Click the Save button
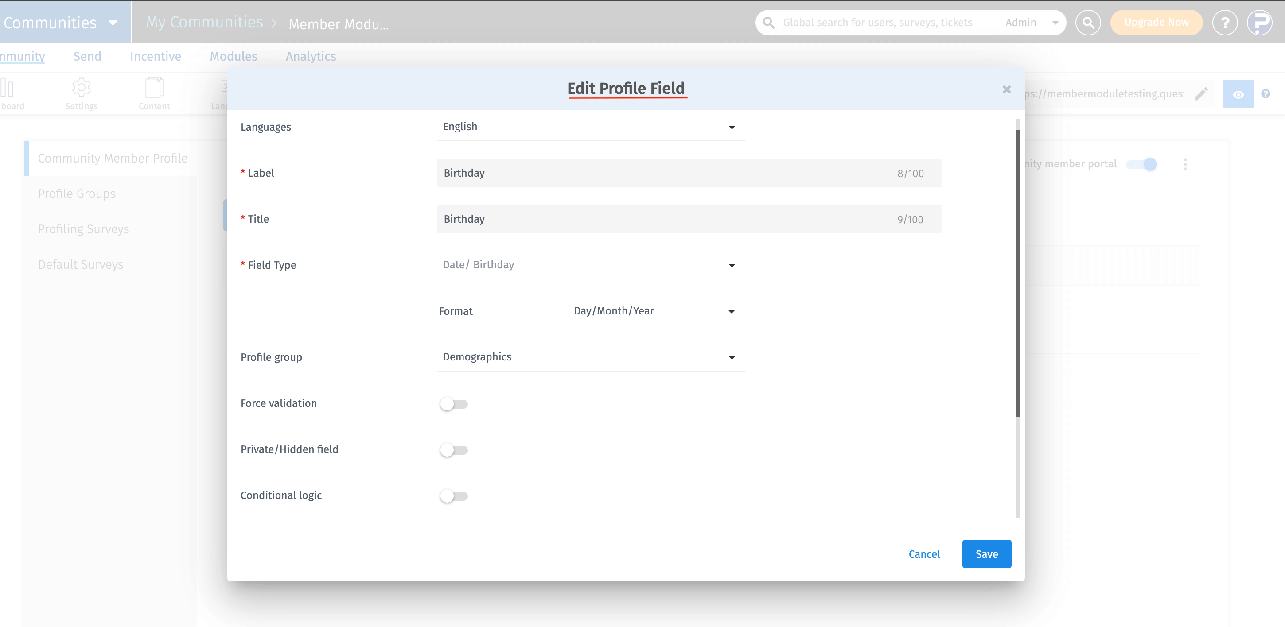The image size is (1285, 627). tap(986, 554)
